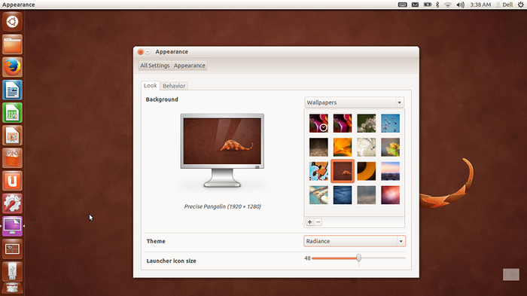Open Ubuntu Software Center icon

coord(13,158)
